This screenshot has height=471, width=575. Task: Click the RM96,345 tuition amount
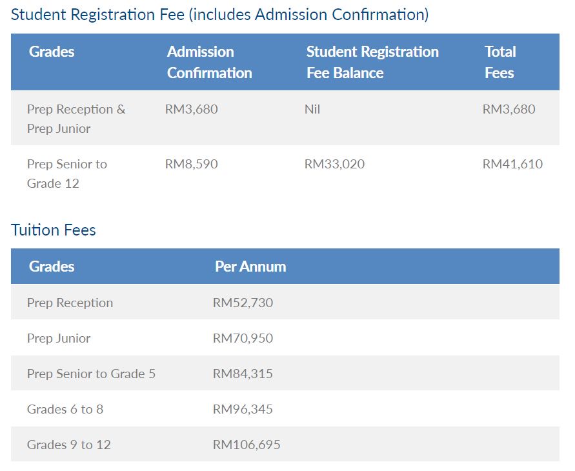click(x=243, y=409)
